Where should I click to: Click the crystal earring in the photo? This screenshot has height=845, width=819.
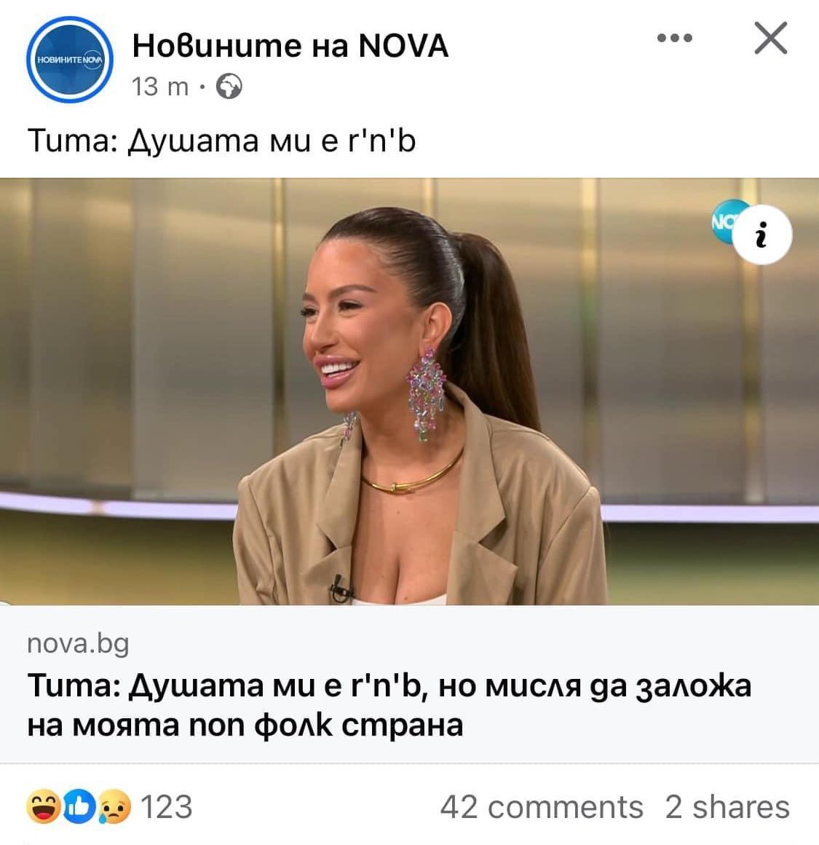click(427, 395)
